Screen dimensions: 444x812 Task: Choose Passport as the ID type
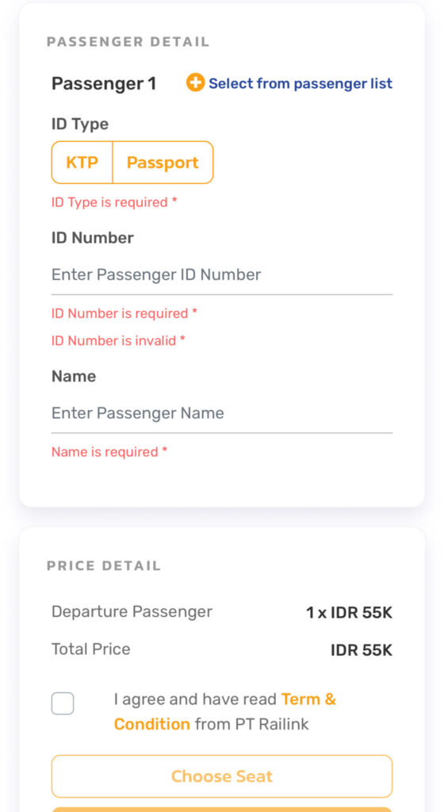(x=163, y=163)
